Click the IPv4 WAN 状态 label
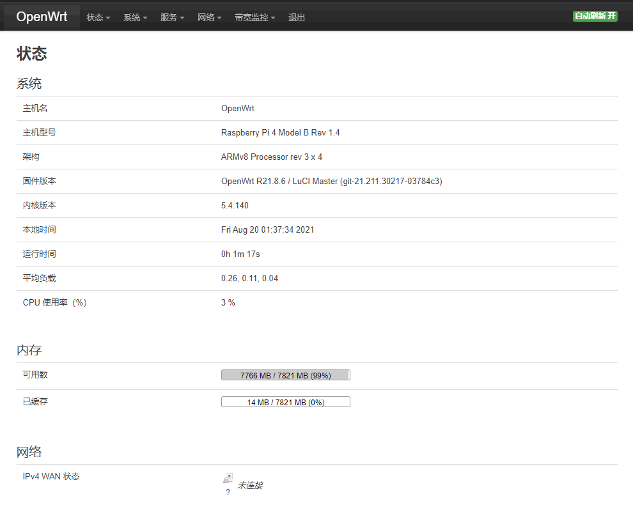The image size is (633, 512). click(x=51, y=476)
